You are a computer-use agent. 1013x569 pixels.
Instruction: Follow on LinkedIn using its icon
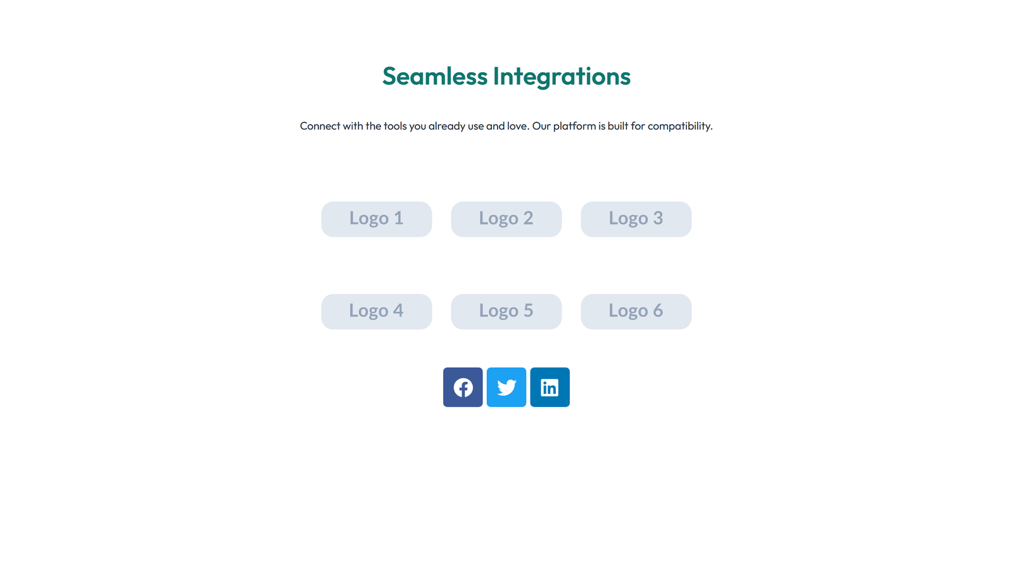[550, 387]
